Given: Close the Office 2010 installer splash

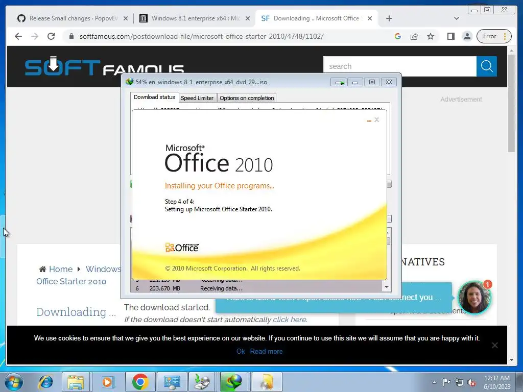Looking at the screenshot, I should (x=376, y=119).
